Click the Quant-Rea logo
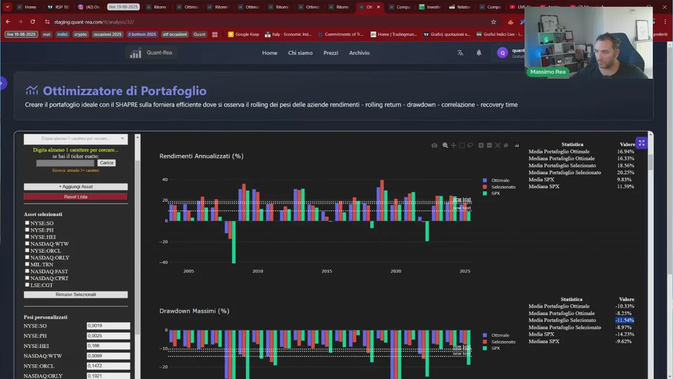 click(151, 53)
